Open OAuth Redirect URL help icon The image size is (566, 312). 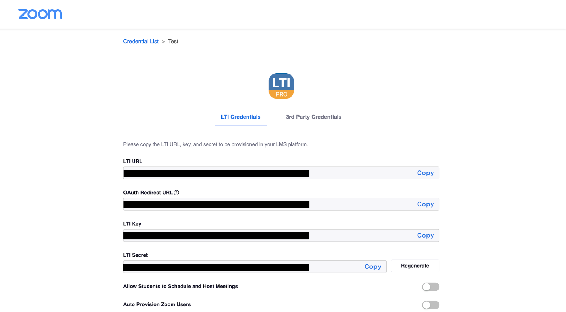[176, 193]
